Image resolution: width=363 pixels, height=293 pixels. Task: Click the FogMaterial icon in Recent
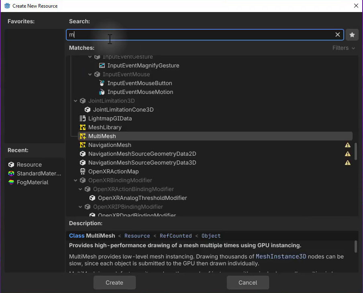point(11,182)
